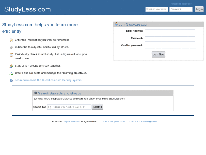This screenshot has width=206, height=155.
Task: Click the 'Search Subjects and Groups' heading
Action: 60,93
